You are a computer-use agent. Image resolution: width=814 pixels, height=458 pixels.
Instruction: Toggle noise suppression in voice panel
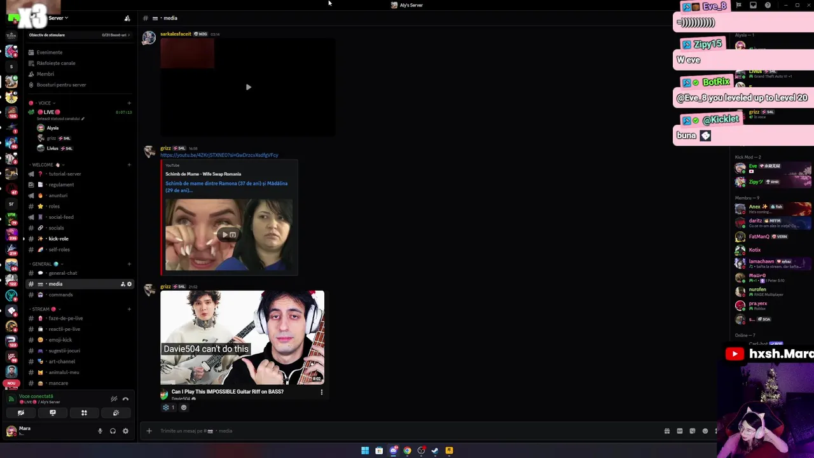click(114, 399)
